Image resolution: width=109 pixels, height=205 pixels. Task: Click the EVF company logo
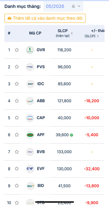tap(30, 169)
